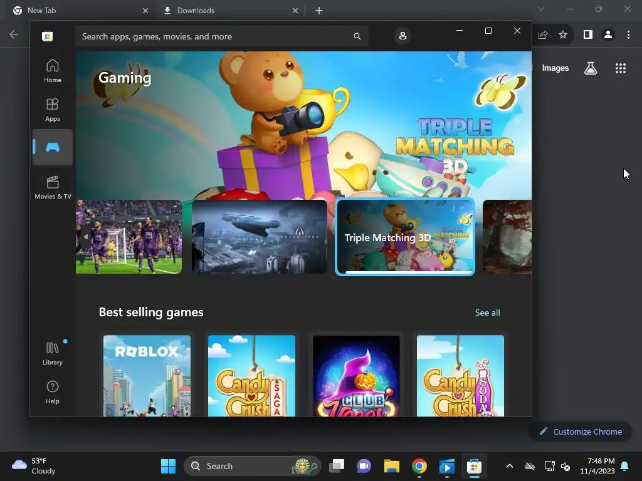642x481 pixels.
Task: Select the Gaming controller sidebar icon
Action: [53, 147]
